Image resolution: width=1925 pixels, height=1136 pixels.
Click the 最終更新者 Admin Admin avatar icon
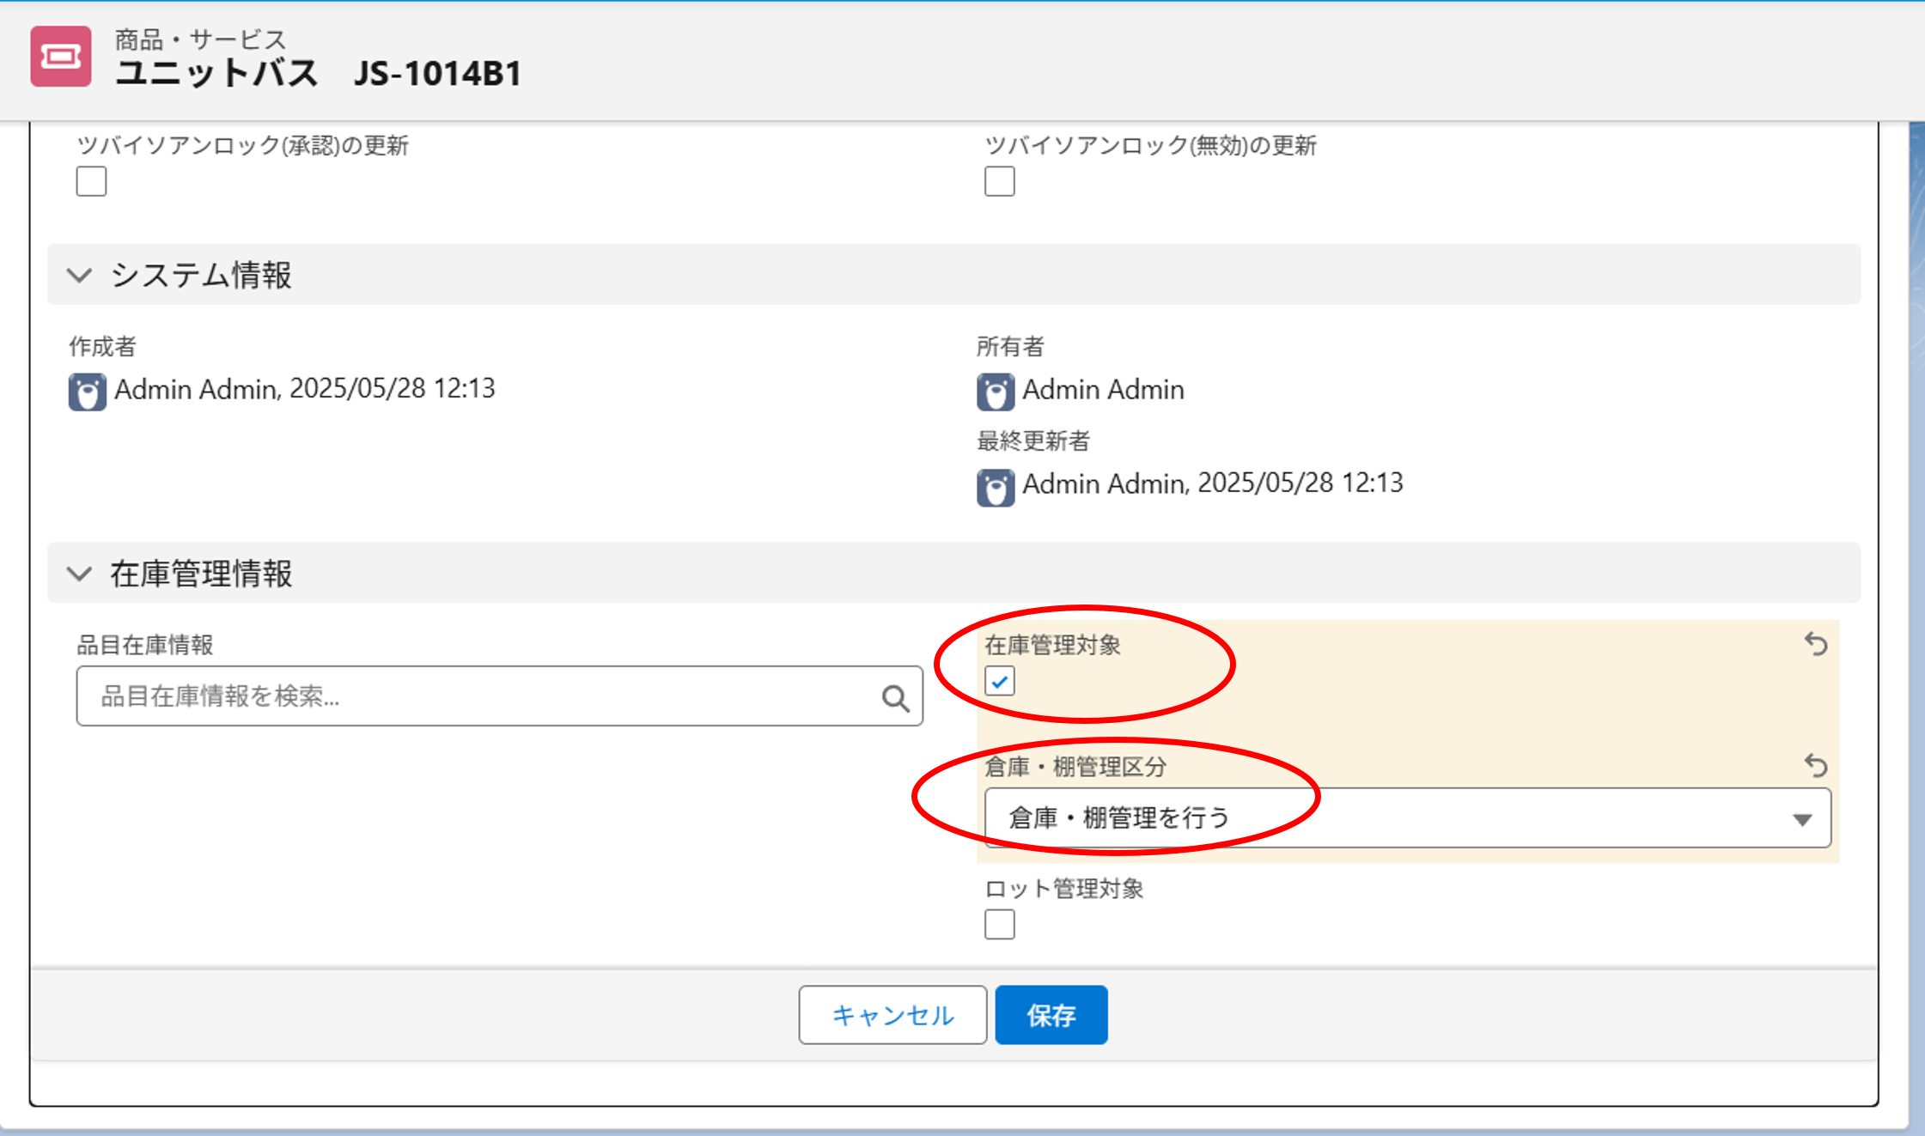point(996,487)
